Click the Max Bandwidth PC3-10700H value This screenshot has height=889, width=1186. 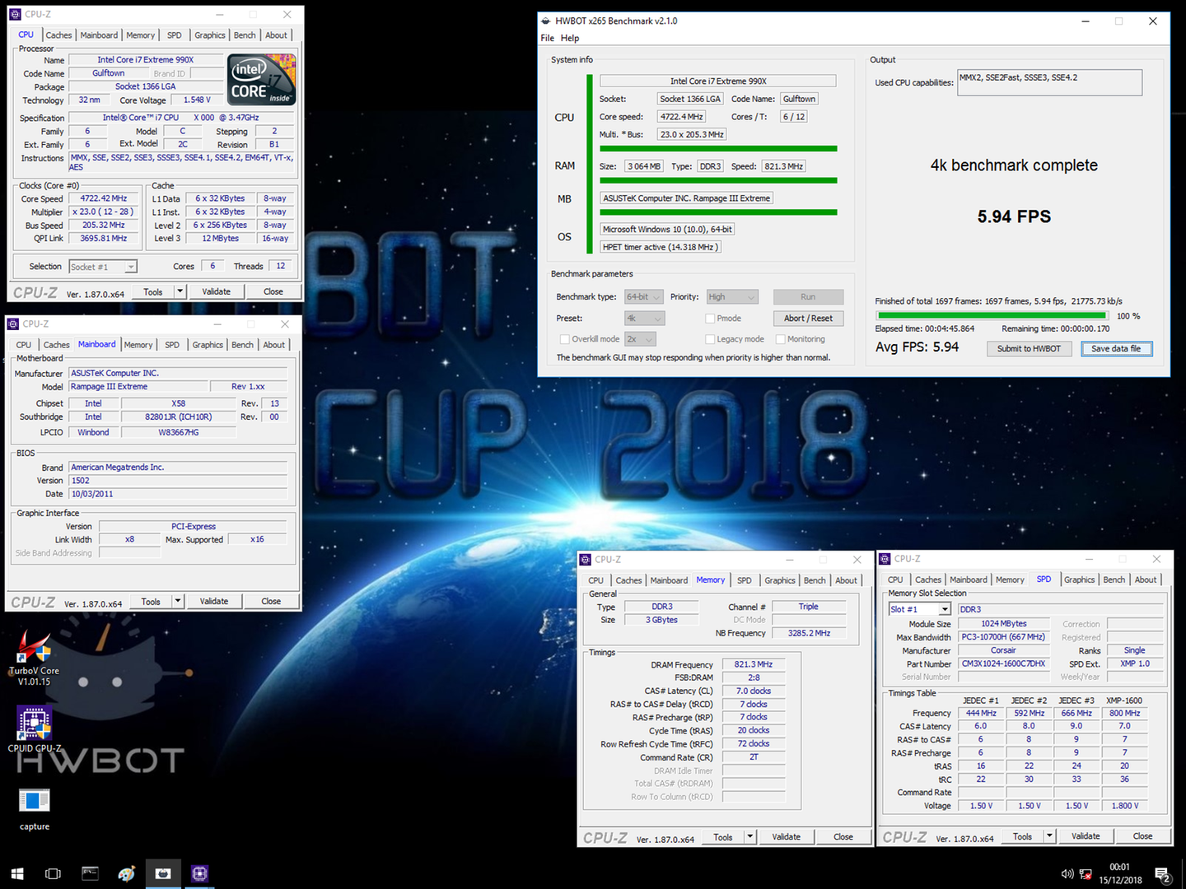[1004, 637]
